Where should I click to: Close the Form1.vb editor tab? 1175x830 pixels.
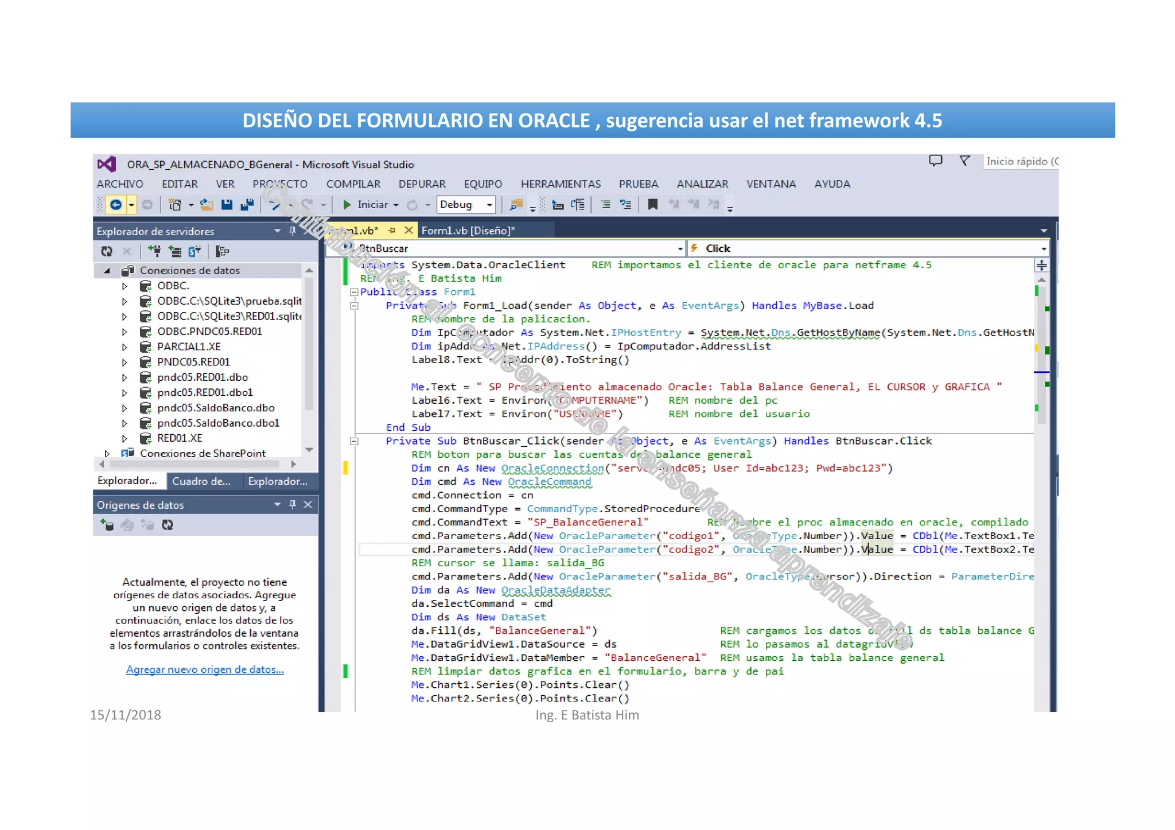click(x=408, y=231)
